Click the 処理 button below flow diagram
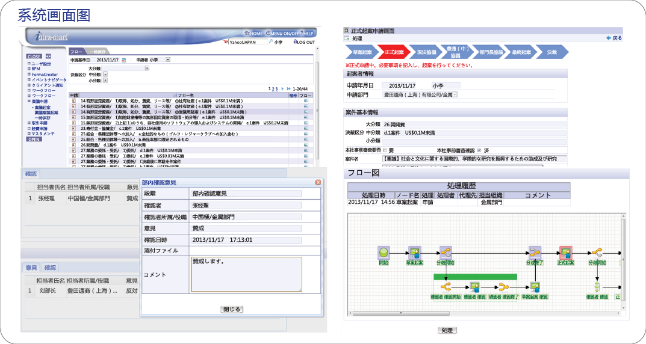Screen dimensions: 646x344 click(x=447, y=330)
